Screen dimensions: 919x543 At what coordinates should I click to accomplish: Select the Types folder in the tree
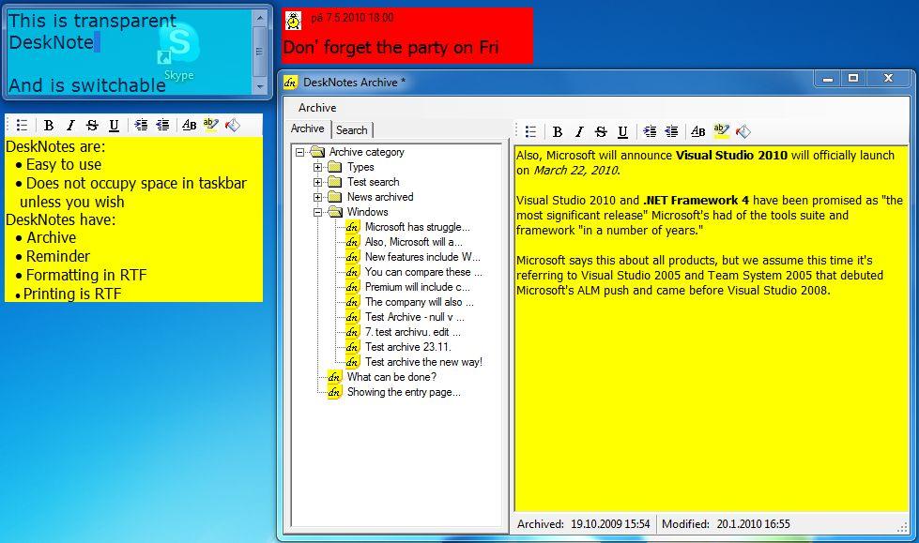[360, 167]
